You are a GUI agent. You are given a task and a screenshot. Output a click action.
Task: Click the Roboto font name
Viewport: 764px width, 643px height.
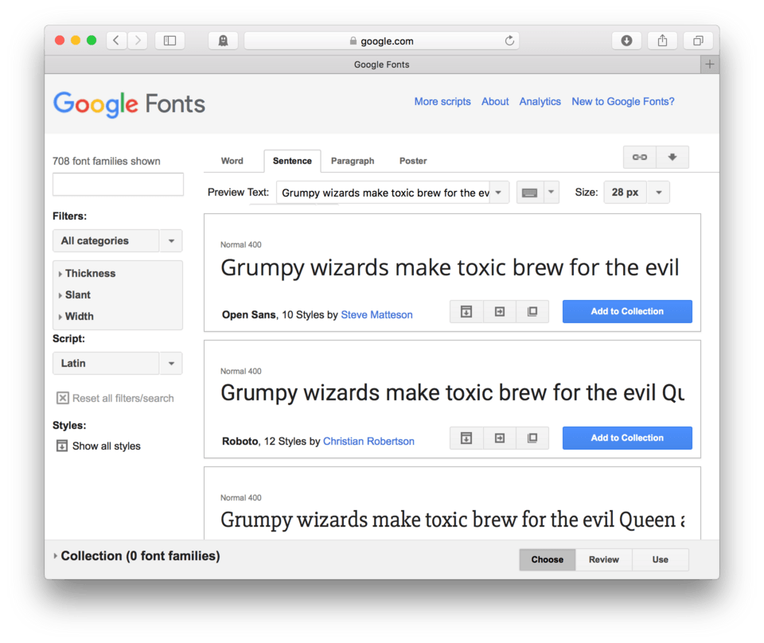240,442
